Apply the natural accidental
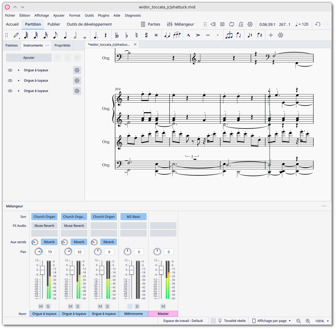This screenshot has width=336, height=329. click(136, 35)
